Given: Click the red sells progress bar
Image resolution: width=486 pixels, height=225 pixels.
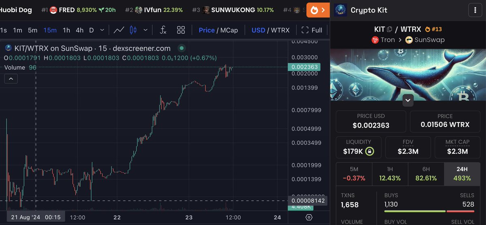Looking at the screenshot, I should pyautogui.click(x=460, y=211).
